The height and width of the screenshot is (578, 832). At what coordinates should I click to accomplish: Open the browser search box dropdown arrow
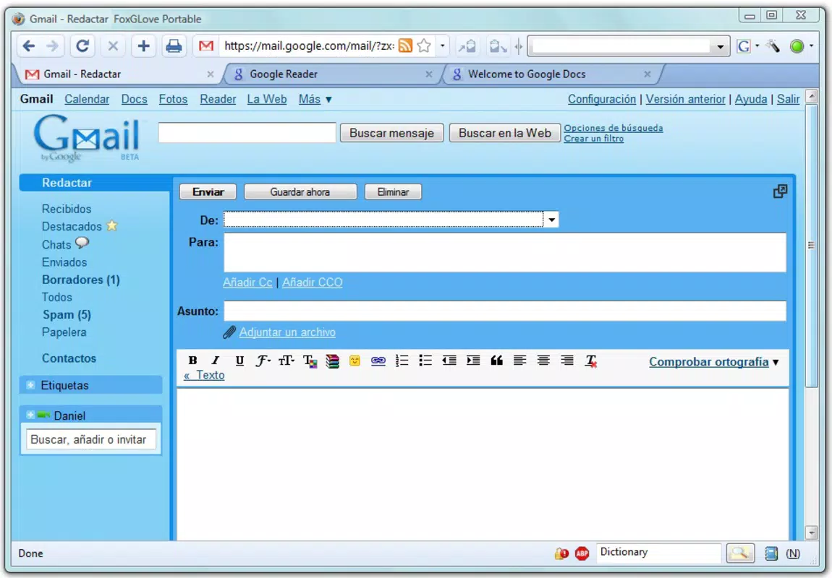click(x=720, y=47)
